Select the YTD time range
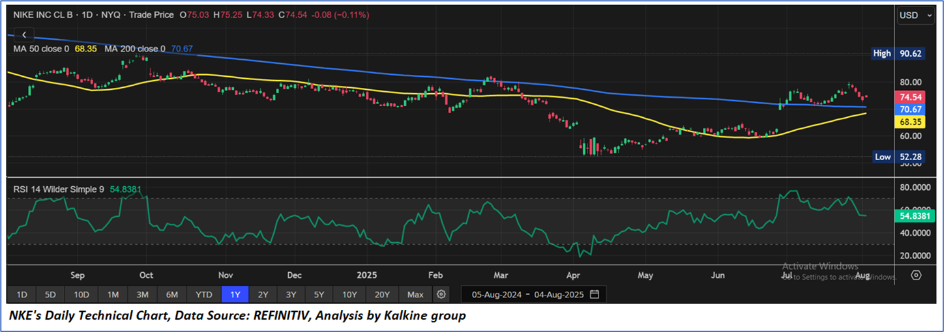944x332 pixels. point(204,294)
